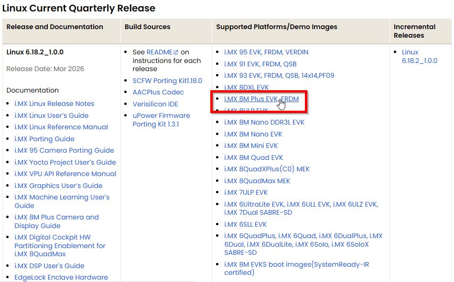
Task: Open i.MX 93 EVK, FRDM, QSB link
Action: [279, 75]
